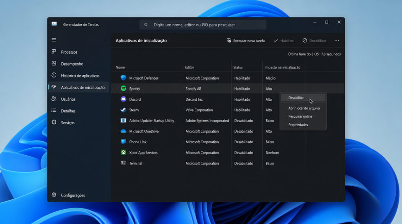This screenshot has width=402, height=224.
Task: Click the Configurações gear icon
Action: [54, 195]
